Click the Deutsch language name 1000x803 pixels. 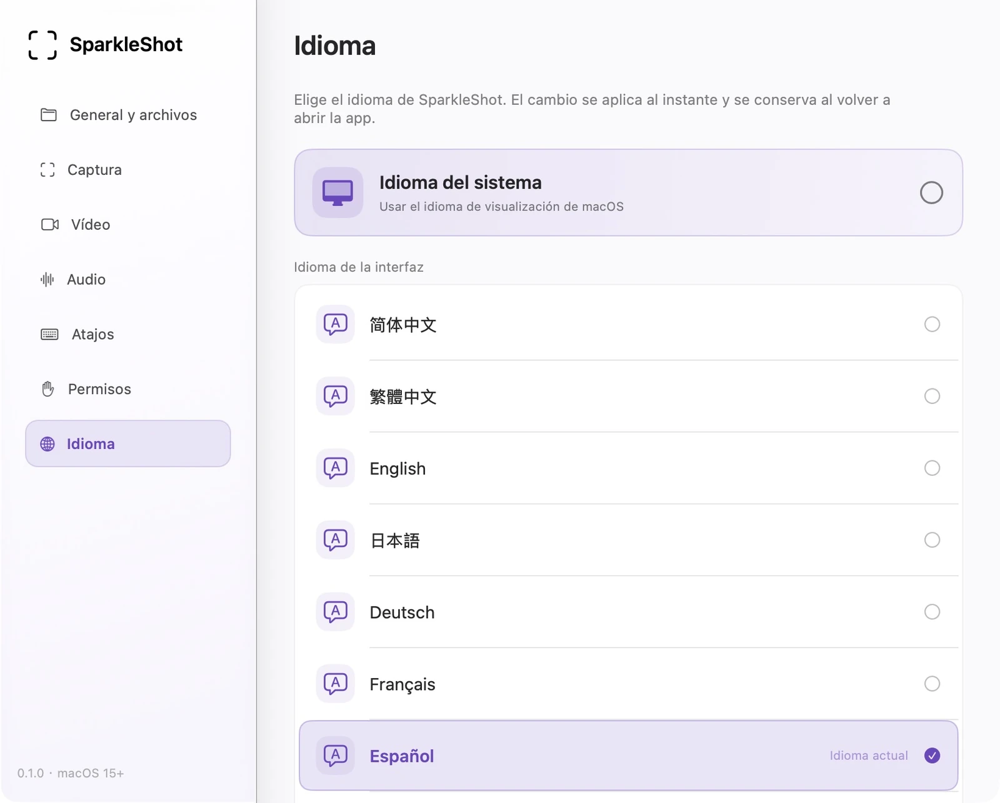(402, 613)
